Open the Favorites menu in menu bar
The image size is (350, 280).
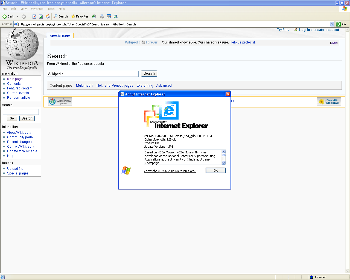click(x=37, y=9)
